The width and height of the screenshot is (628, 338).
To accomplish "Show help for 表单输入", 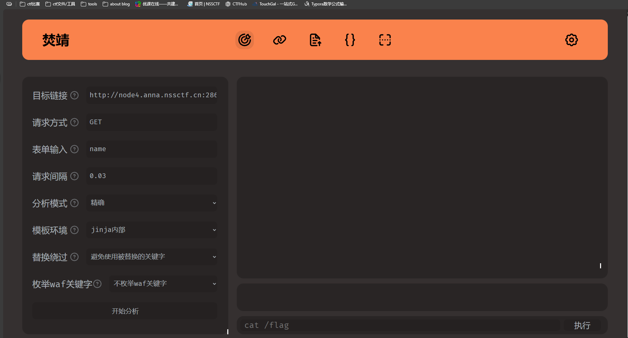I will (74, 149).
